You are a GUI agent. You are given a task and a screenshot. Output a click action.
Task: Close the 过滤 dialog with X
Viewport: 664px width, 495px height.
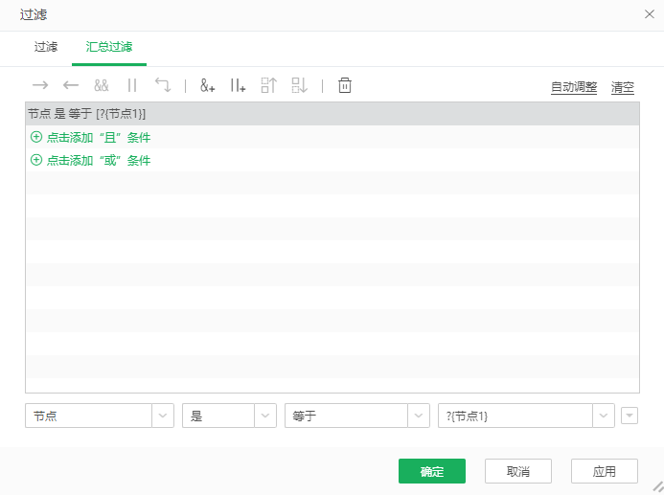point(650,14)
